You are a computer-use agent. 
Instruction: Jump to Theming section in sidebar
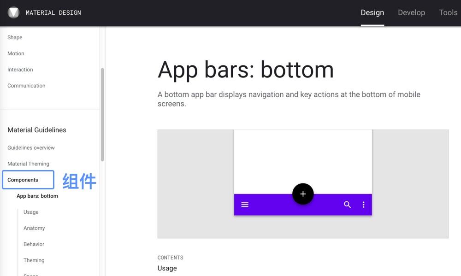34,260
